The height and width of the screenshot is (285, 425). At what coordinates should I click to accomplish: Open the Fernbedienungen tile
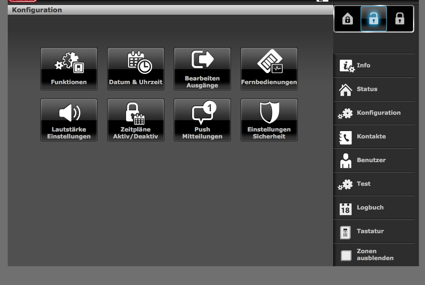click(x=269, y=69)
